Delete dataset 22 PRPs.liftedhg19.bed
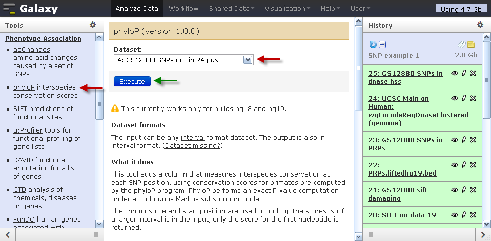Viewport: 491px width, 241px height. 473,165
